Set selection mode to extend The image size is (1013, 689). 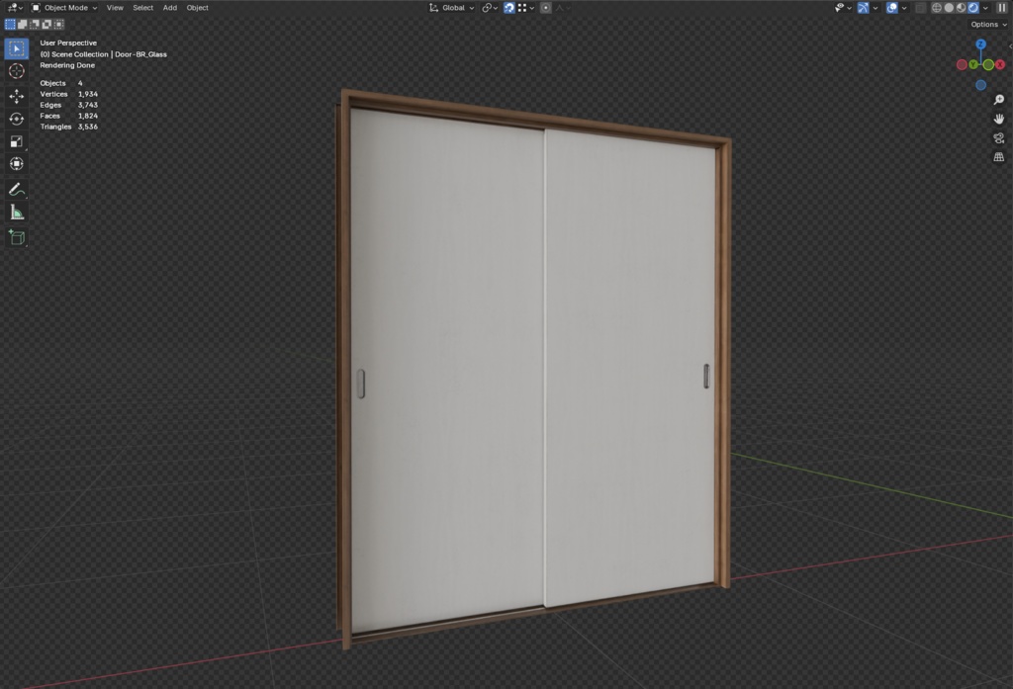[22, 25]
